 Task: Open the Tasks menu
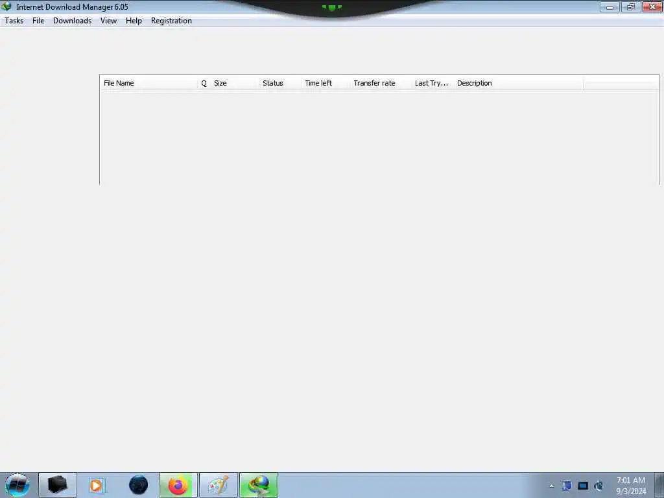(14, 21)
